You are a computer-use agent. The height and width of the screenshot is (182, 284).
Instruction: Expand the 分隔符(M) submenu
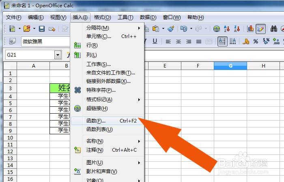point(139,28)
